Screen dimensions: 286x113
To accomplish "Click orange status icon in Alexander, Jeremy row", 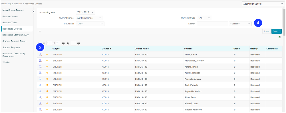I will 47,60.
